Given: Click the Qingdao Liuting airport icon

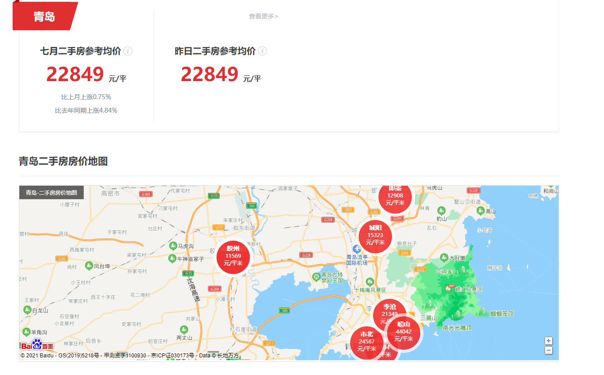Looking at the screenshot, I should point(357,249).
